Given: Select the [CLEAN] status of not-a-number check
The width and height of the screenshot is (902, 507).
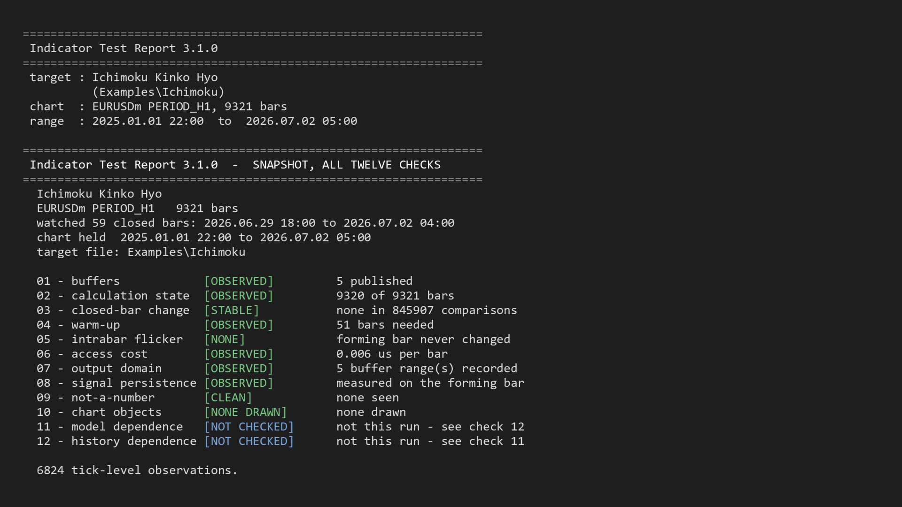Looking at the screenshot, I should (x=228, y=398).
